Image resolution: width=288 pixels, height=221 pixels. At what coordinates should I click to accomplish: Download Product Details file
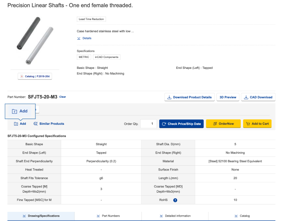[x=189, y=97]
